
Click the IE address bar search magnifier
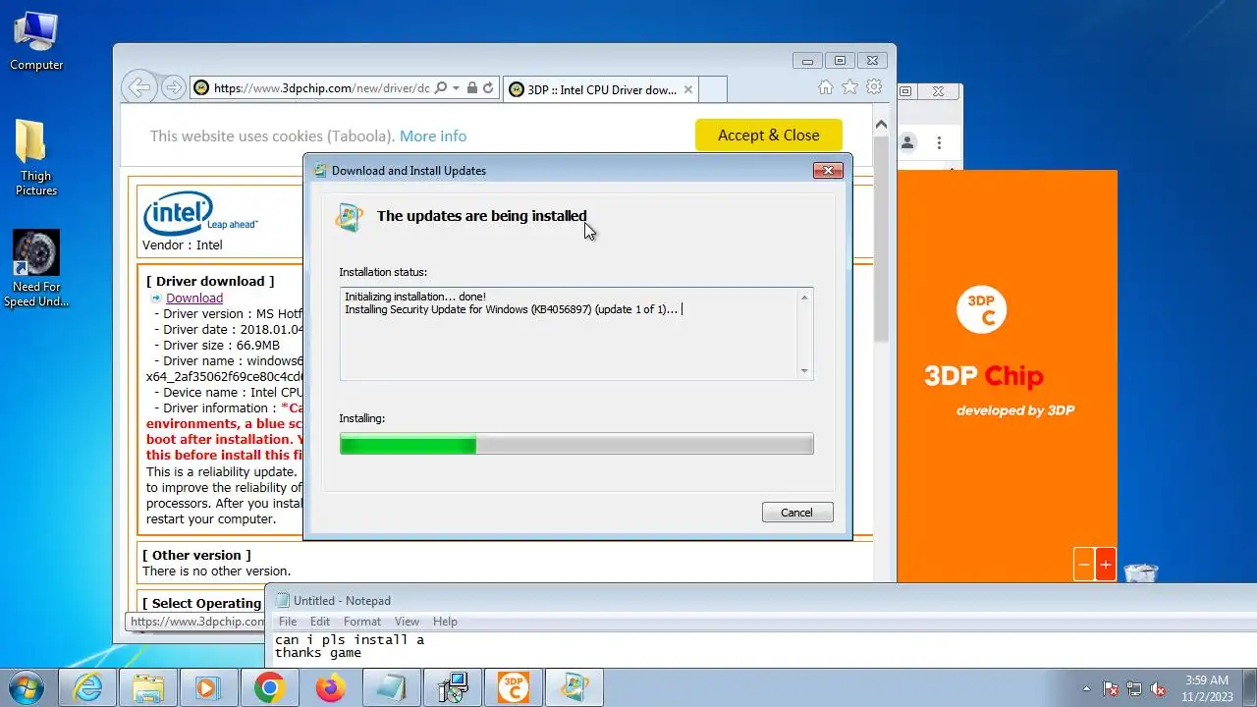coord(441,88)
